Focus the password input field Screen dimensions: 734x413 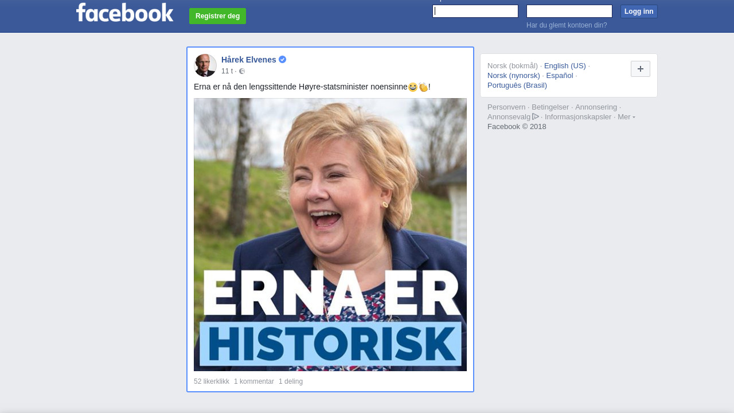[x=569, y=11]
